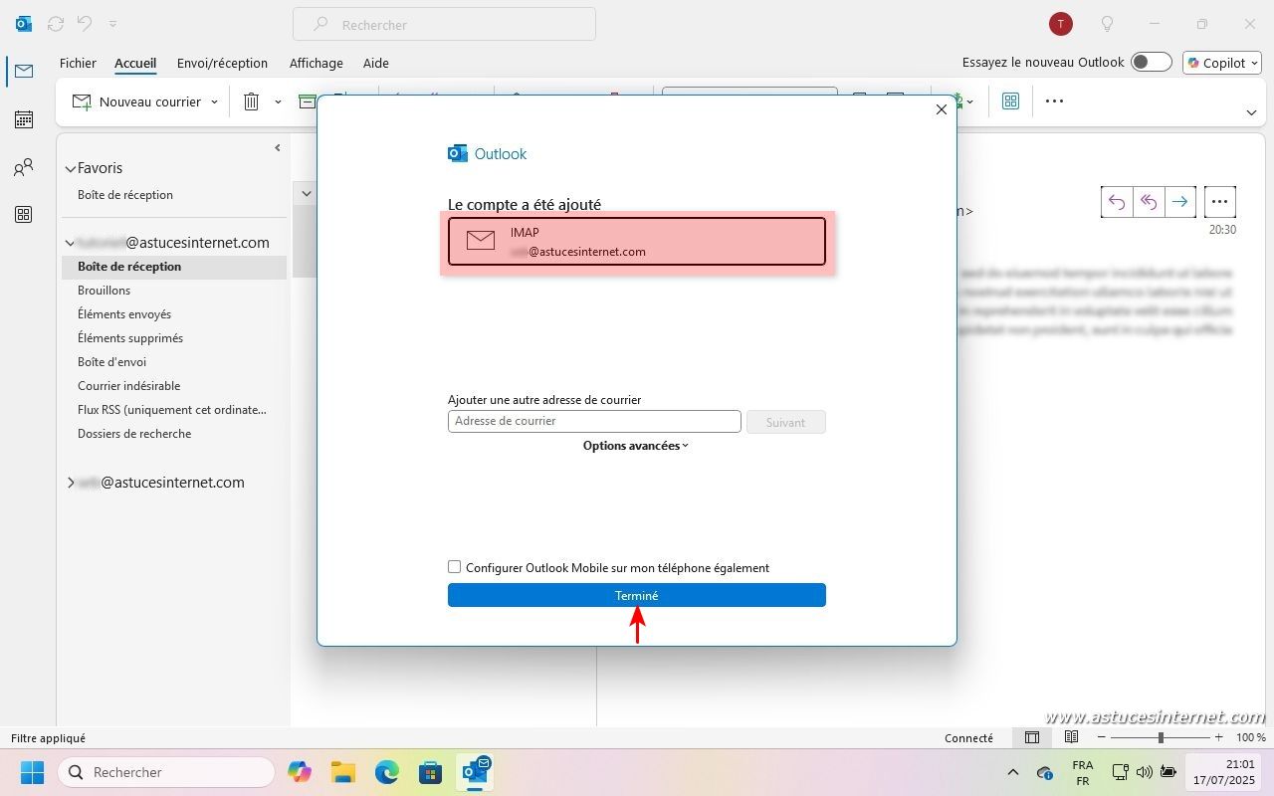
Task: Open the Aide tab
Action: (376, 63)
